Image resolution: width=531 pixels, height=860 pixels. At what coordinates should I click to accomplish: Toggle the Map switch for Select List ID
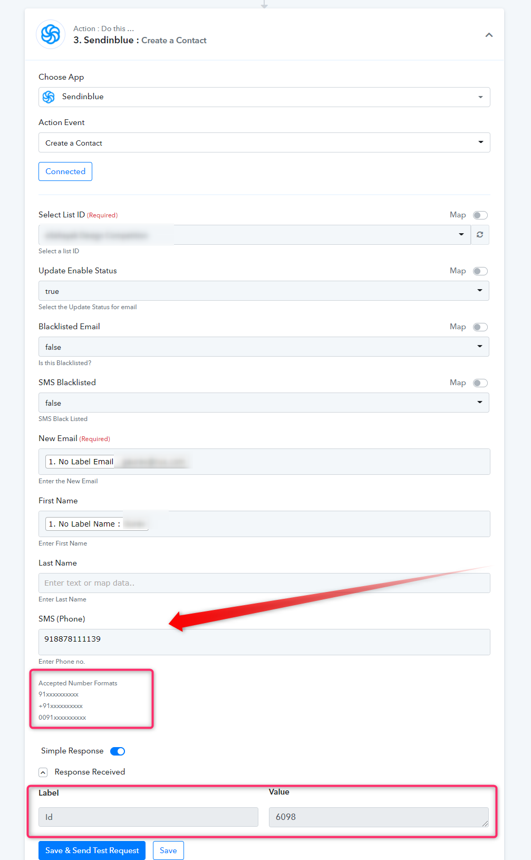coord(480,215)
